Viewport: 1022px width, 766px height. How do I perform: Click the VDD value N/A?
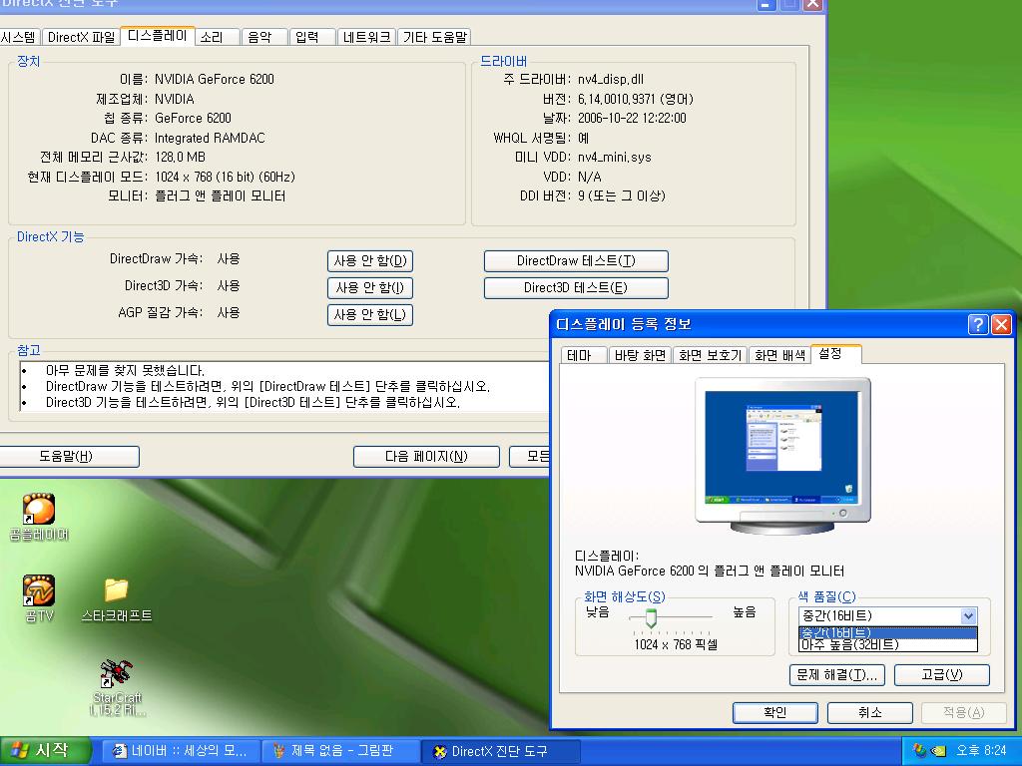coord(590,178)
